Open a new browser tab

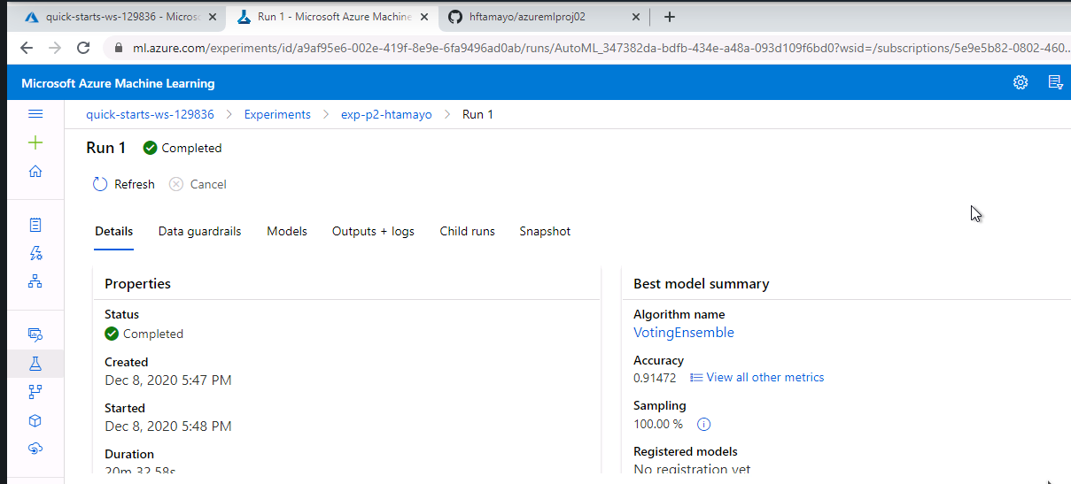point(670,17)
